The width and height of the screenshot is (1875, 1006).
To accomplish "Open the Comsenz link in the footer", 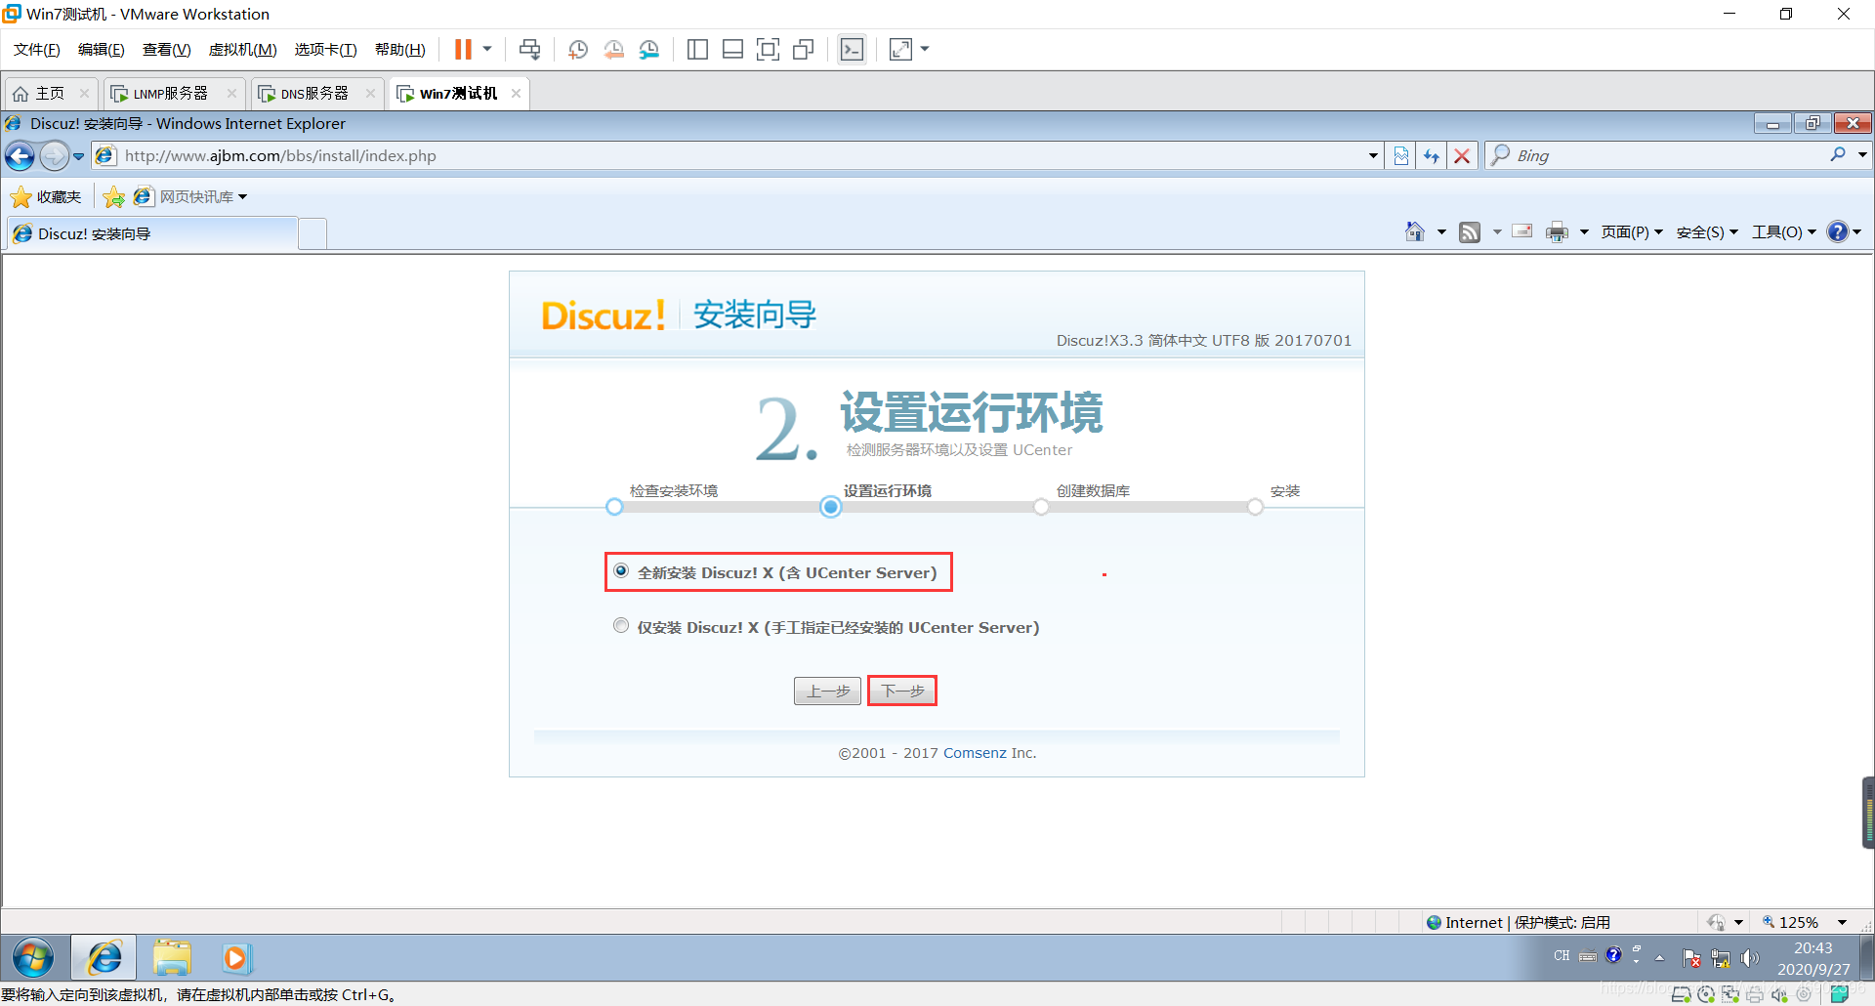I will 975,753.
